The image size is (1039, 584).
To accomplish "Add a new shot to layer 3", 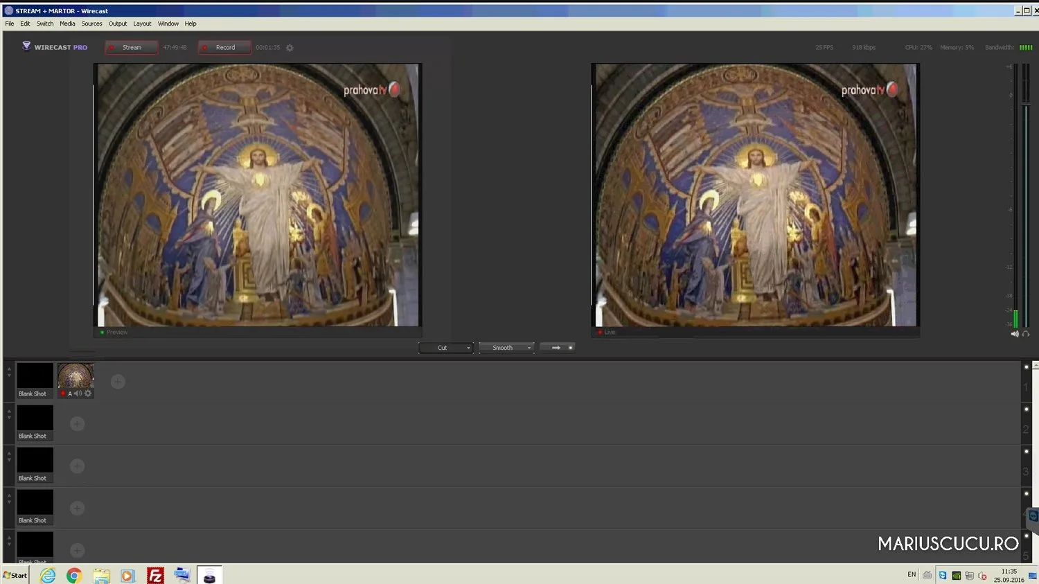I will [x=77, y=466].
